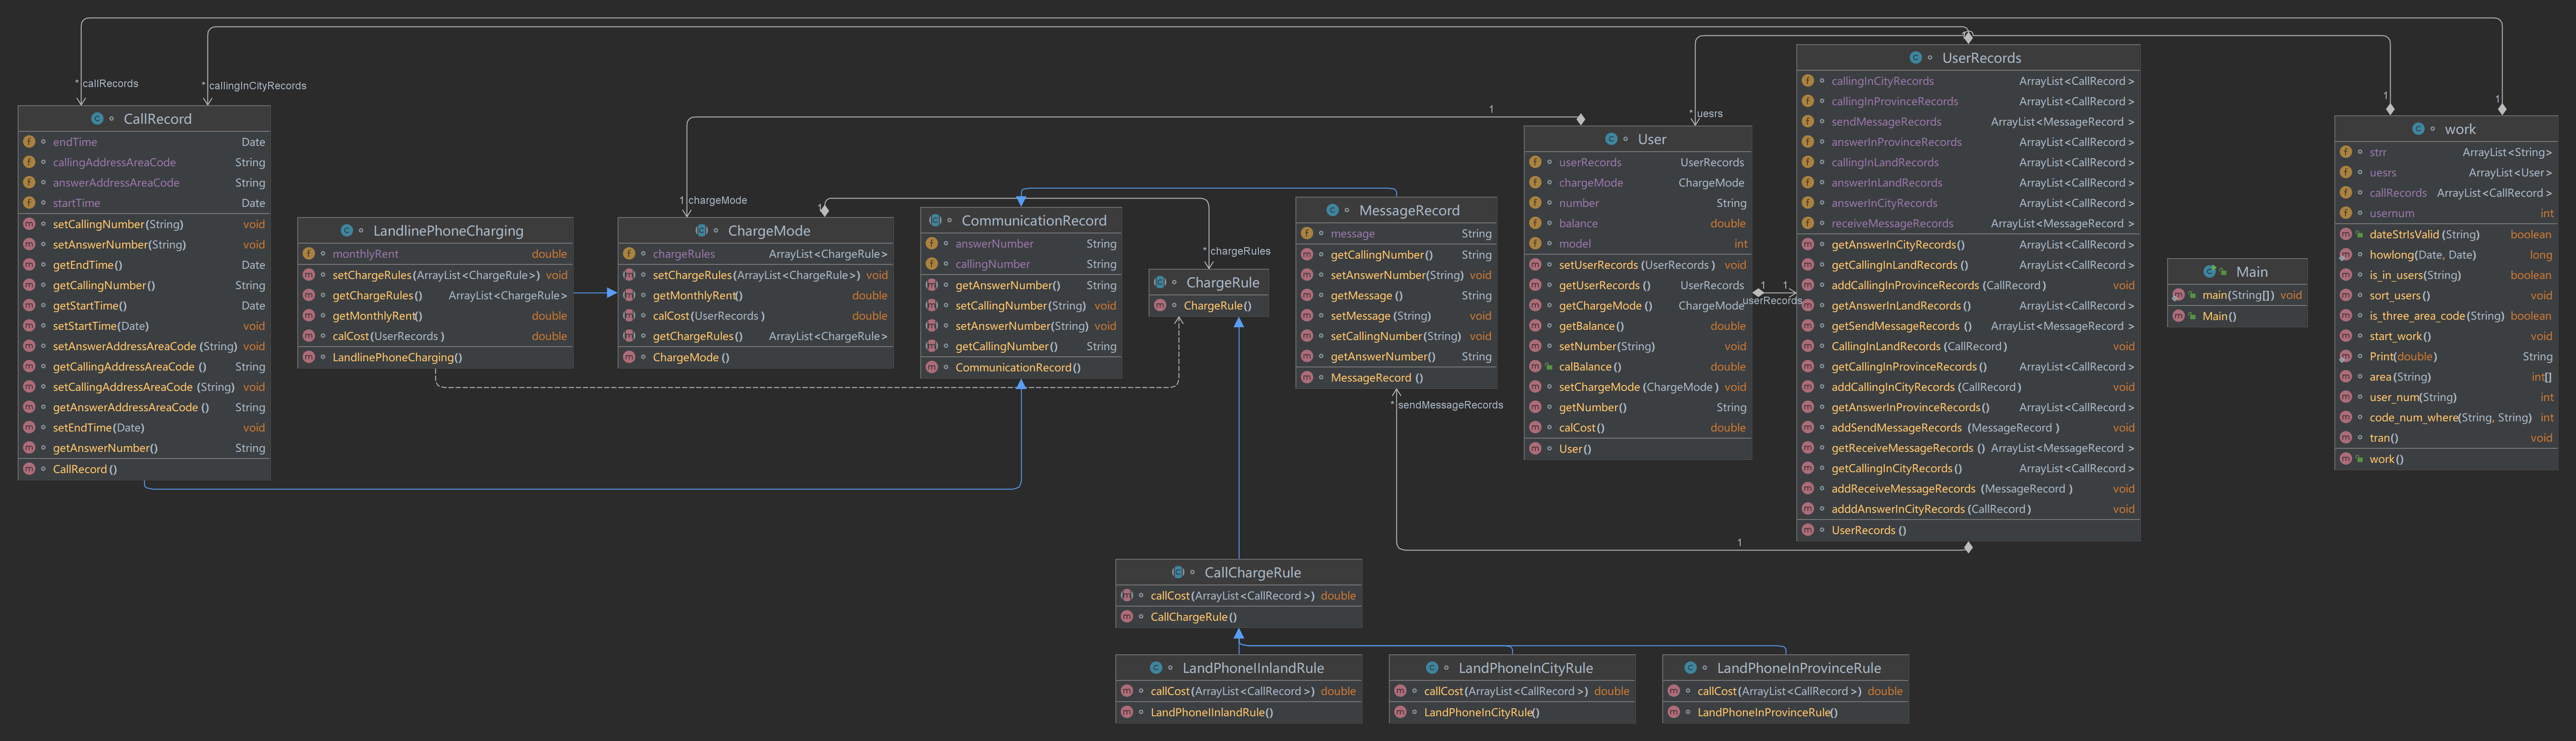The image size is (2576, 741).
Task: Click the class icon beside LandPhoneInCityRule
Action: pyautogui.click(x=1432, y=668)
